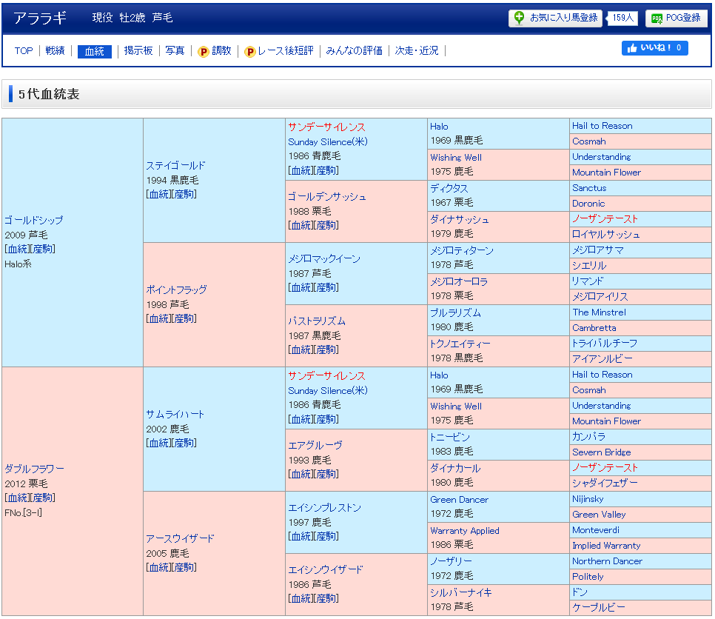Image resolution: width=715 pixels, height=619 pixels.
Task: Go to the TOP tab
Action: point(24,50)
